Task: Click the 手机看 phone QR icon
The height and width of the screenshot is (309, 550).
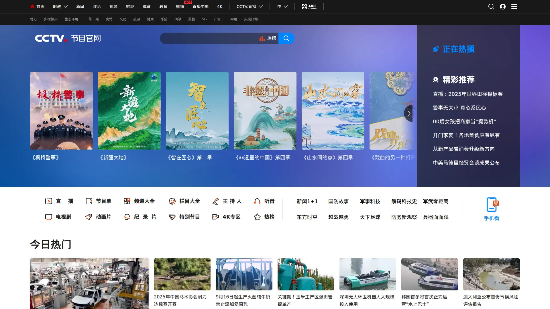Action: point(492,204)
